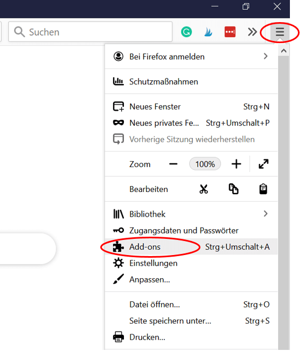Viewport: 305px width, 351px height.
Task: Click the new window icon
Action: (x=119, y=107)
